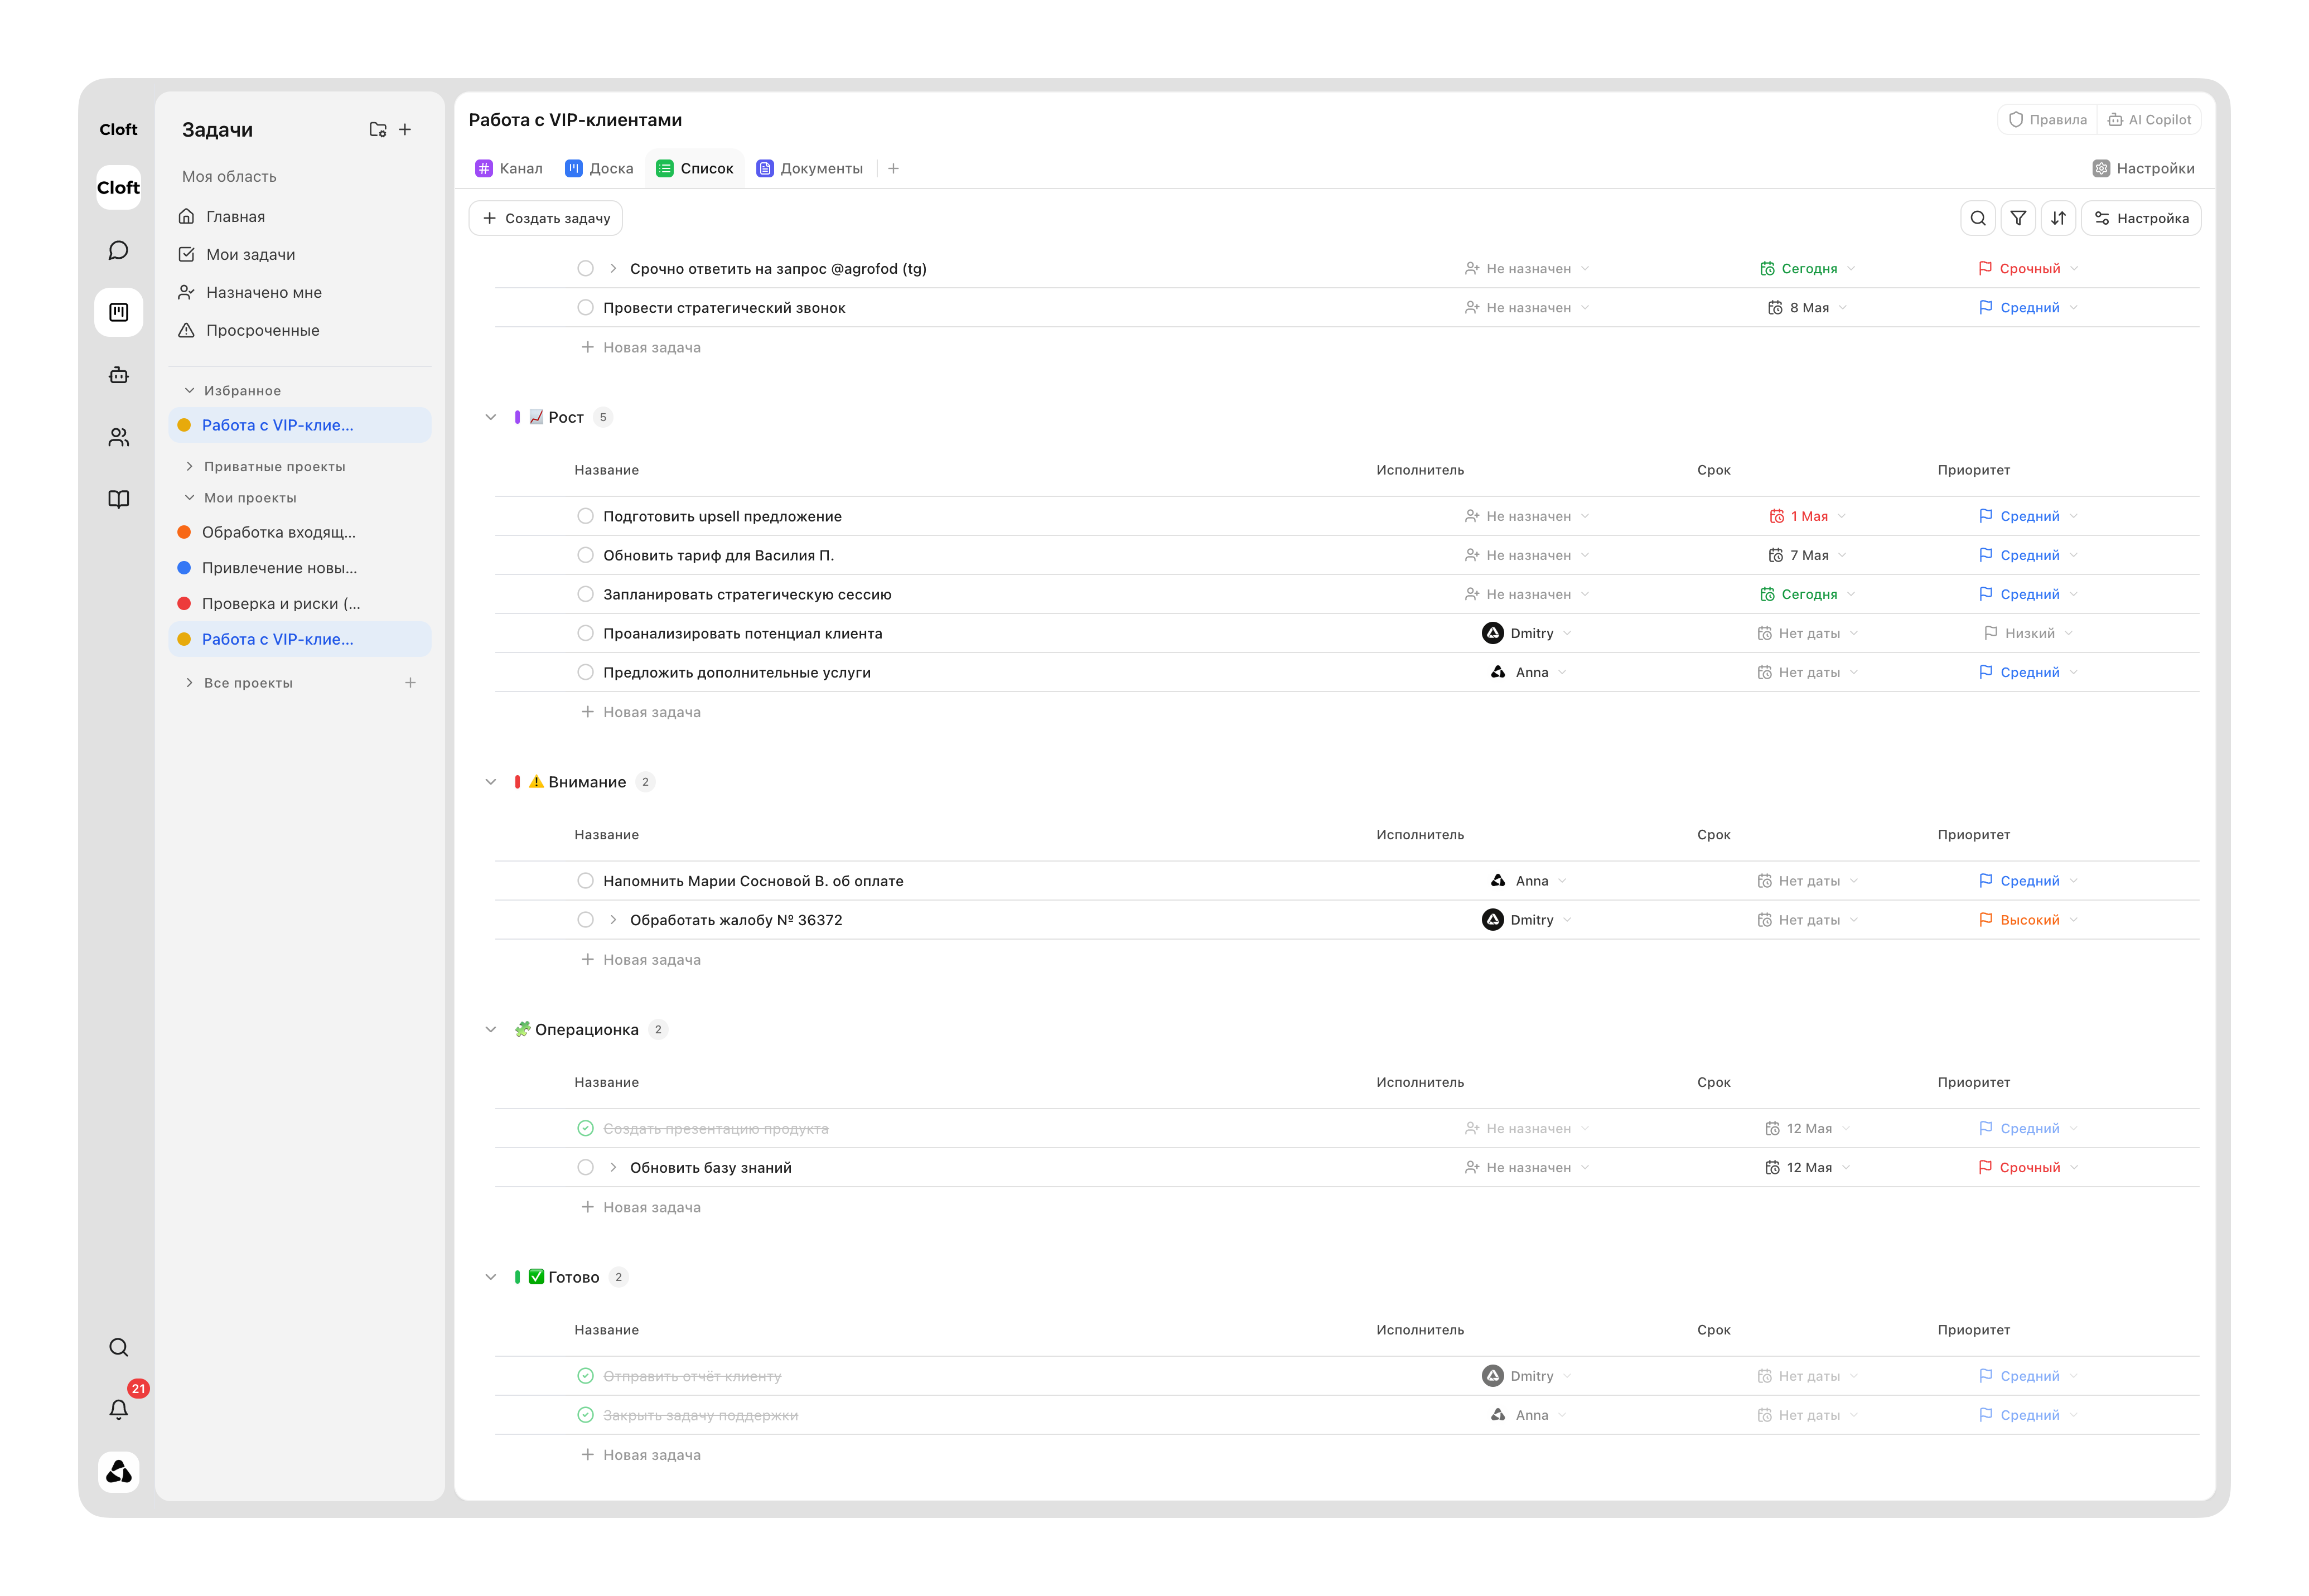Click assign-person icon for Провести стратегический звонок
2309x1596 pixels.
(1471, 307)
